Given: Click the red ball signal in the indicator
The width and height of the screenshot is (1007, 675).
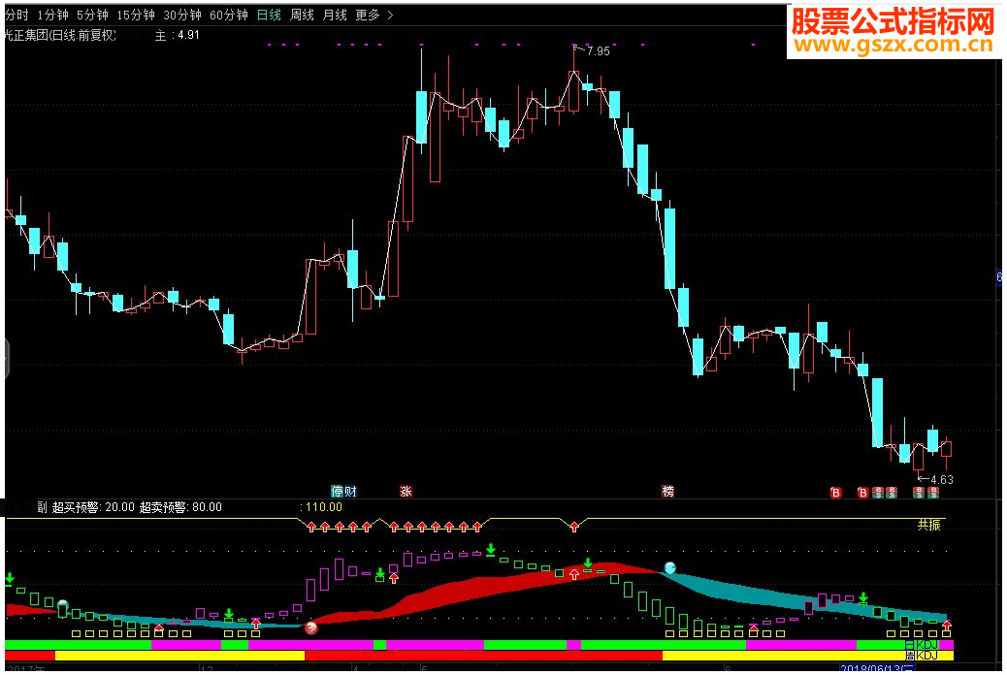Looking at the screenshot, I should [x=310, y=627].
